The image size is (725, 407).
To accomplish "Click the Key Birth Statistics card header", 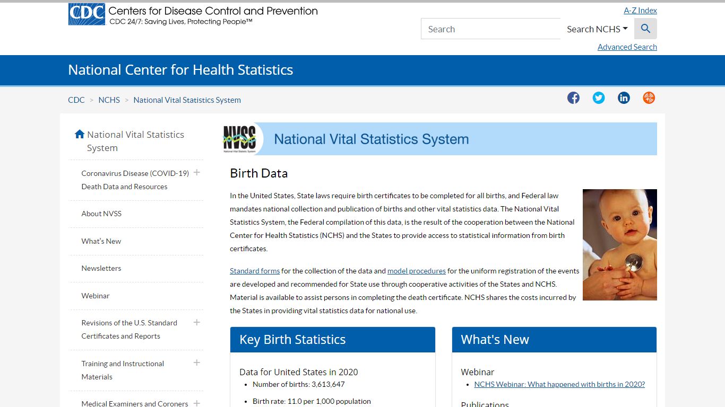I will coord(333,340).
